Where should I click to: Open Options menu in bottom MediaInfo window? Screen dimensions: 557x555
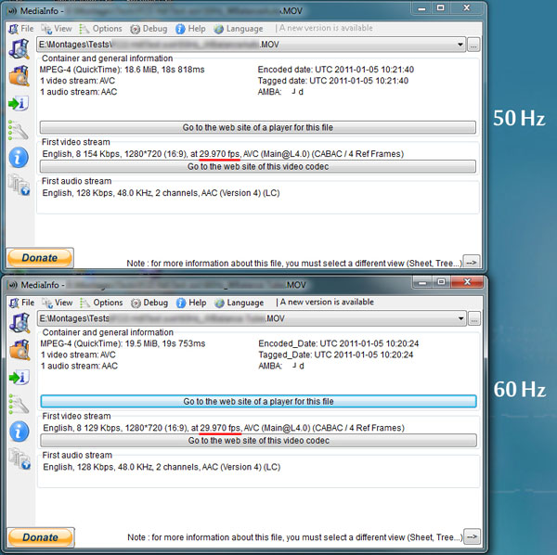pos(101,303)
